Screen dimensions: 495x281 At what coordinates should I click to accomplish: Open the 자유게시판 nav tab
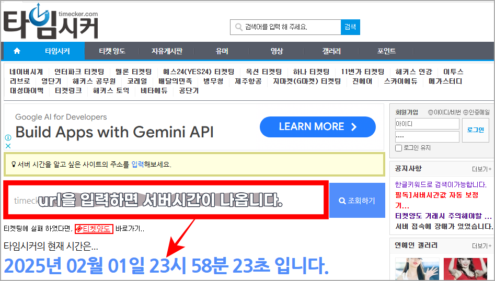point(167,51)
